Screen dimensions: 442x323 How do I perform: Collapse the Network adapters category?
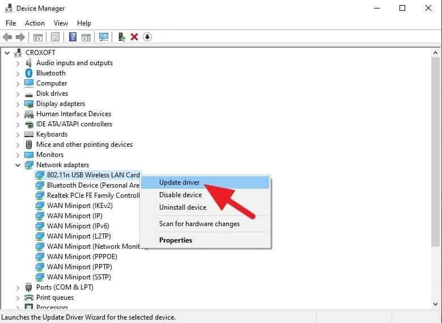click(x=18, y=165)
